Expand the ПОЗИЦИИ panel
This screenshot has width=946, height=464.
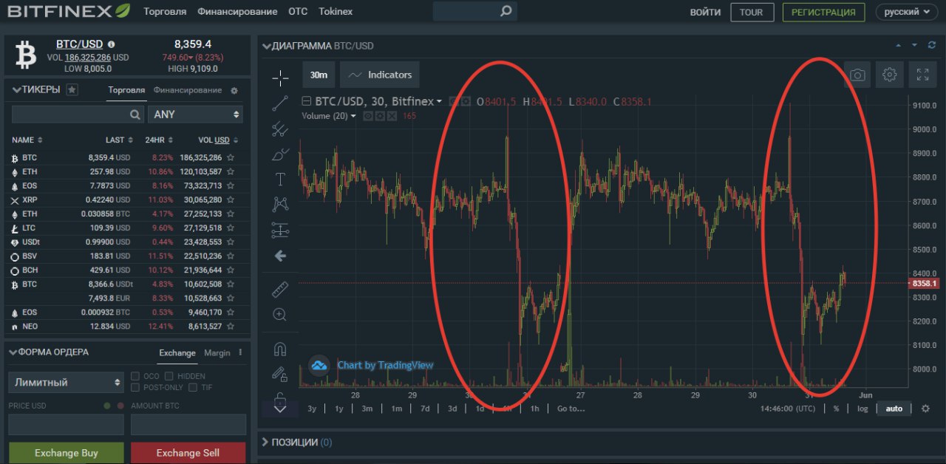click(267, 442)
